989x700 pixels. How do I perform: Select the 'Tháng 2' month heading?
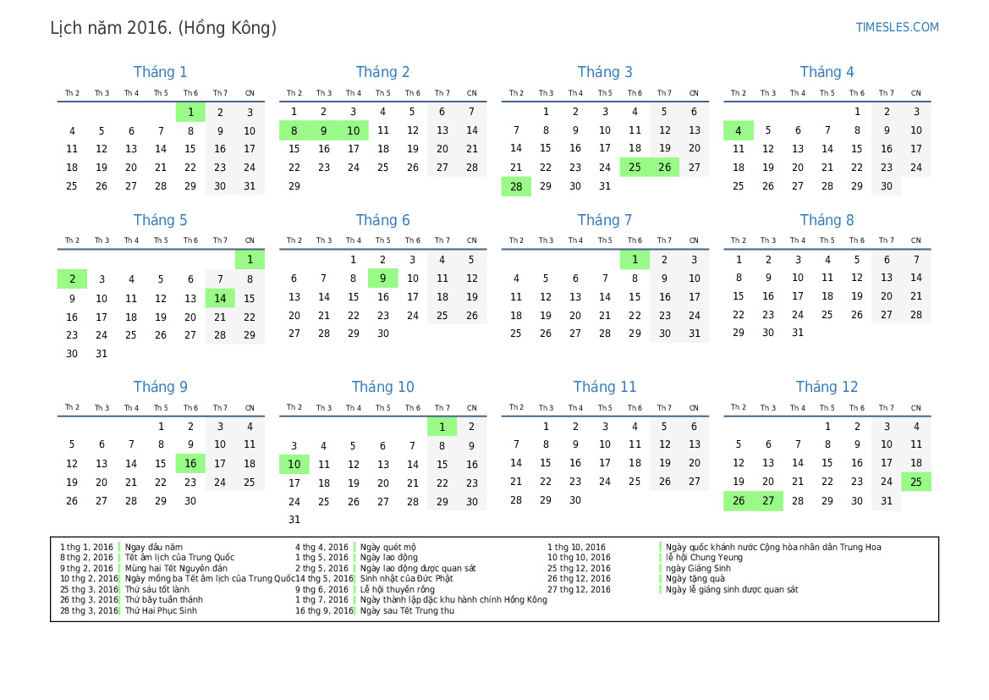[x=382, y=72]
